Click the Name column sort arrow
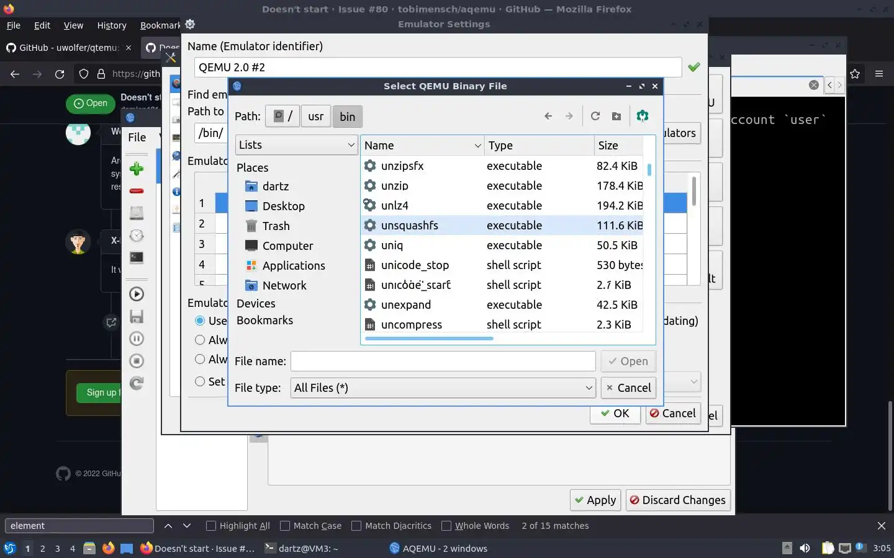The image size is (894, 558). (477, 146)
